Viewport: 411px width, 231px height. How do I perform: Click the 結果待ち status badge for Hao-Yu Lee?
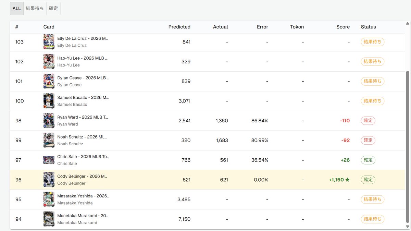(x=372, y=62)
